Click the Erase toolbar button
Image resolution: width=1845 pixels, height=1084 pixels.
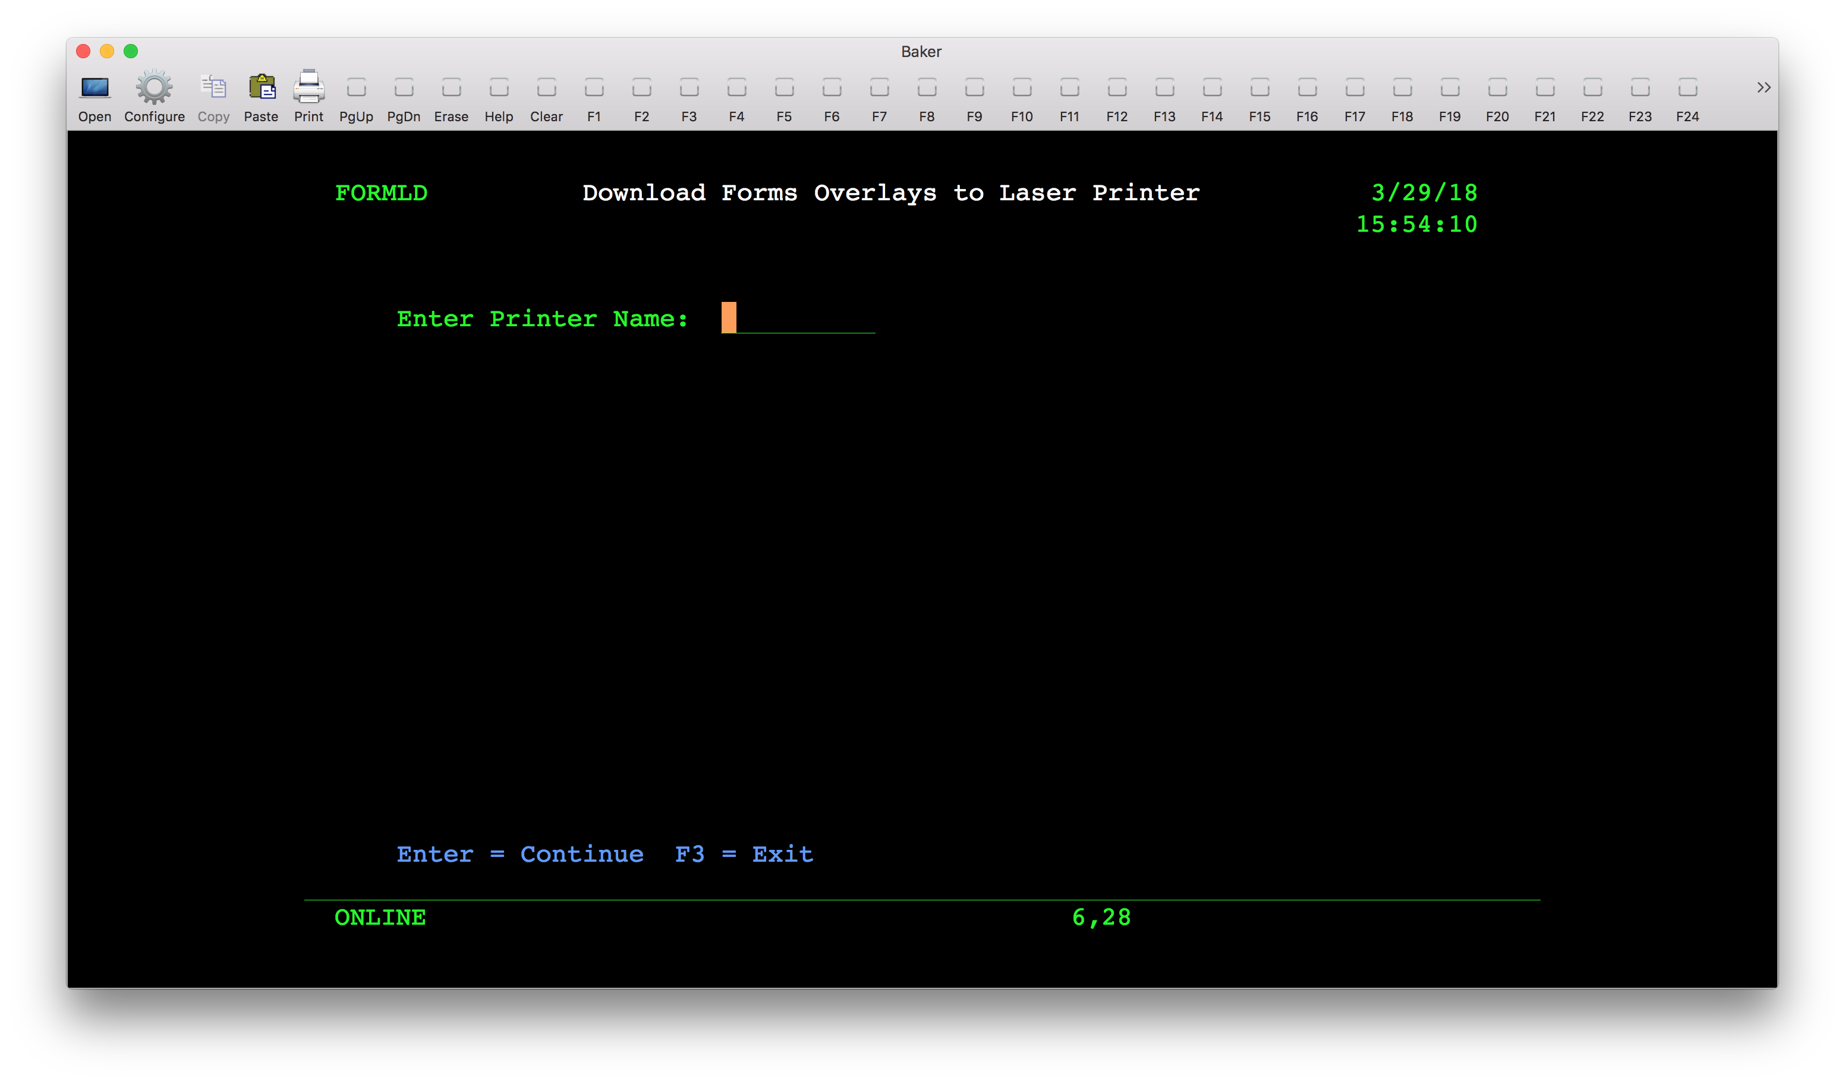pos(451,89)
